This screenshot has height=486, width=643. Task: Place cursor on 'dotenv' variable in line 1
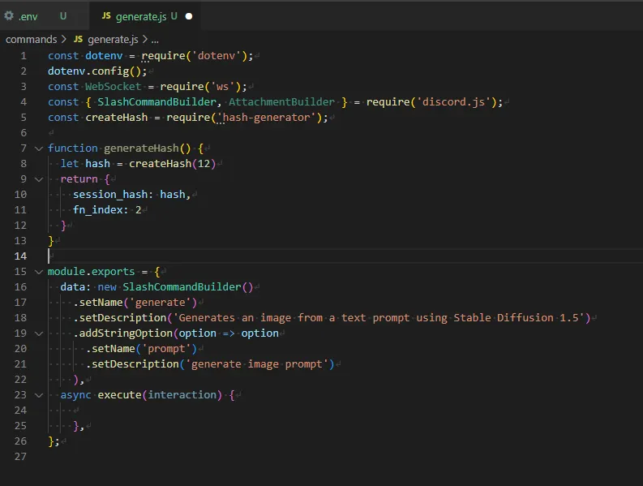(104, 55)
